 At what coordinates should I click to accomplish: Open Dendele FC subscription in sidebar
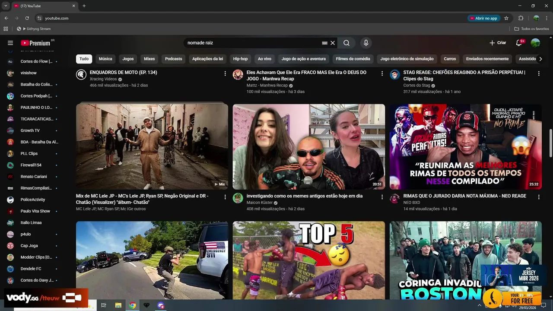(32, 269)
